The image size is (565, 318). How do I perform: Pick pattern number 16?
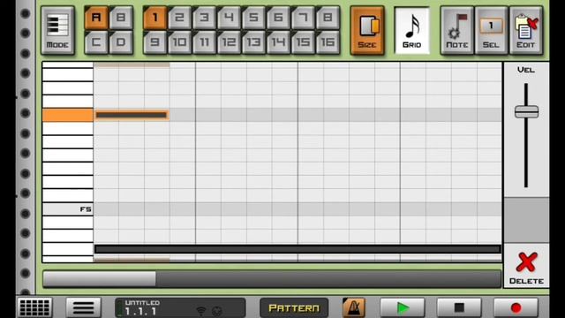pos(328,42)
